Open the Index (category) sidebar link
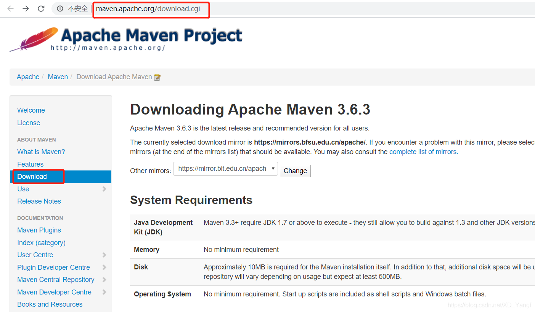535x312 pixels. (42, 243)
